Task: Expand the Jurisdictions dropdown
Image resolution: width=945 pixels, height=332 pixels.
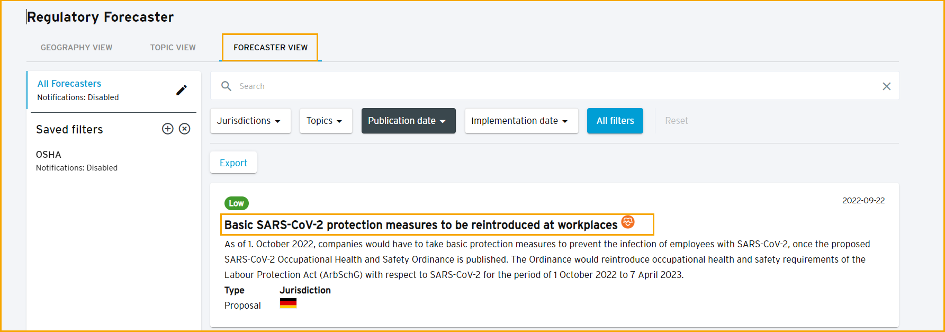Action: coord(250,121)
